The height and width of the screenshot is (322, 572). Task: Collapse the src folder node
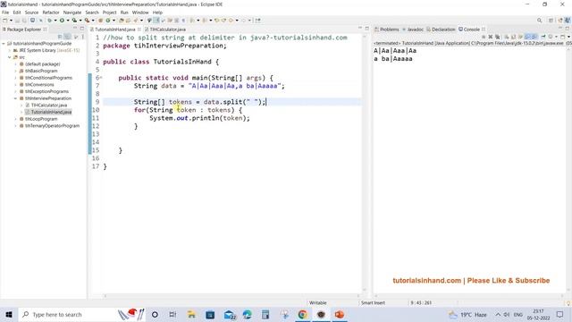(10, 57)
